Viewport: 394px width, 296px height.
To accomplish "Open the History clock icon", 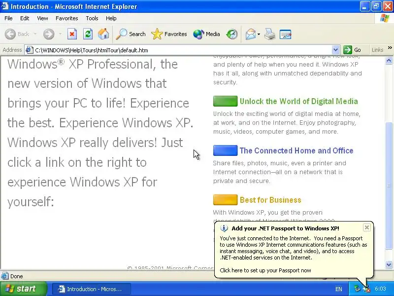I will 231,34.
